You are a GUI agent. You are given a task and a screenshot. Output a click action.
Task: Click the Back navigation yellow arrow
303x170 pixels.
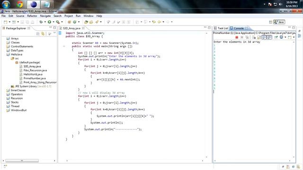[x=160, y=22]
